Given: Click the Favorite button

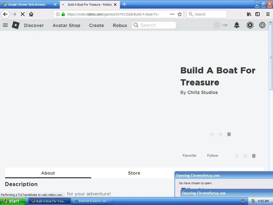Looking at the screenshot, I should (189, 156).
